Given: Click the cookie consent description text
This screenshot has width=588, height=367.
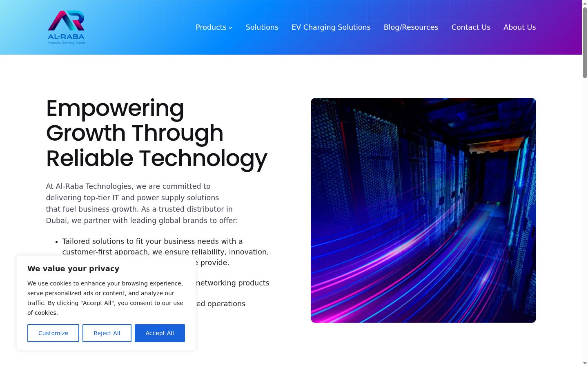Looking at the screenshot, I should coord(105,298).
